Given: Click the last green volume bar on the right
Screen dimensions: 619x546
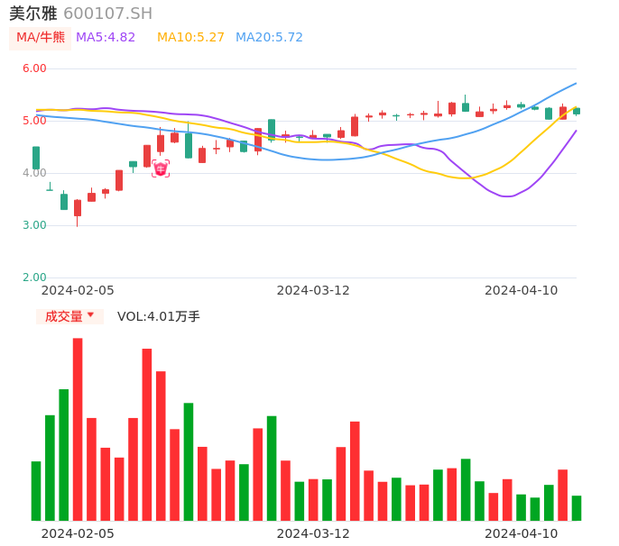Looking at the screenshot, I should pos(577,508).
